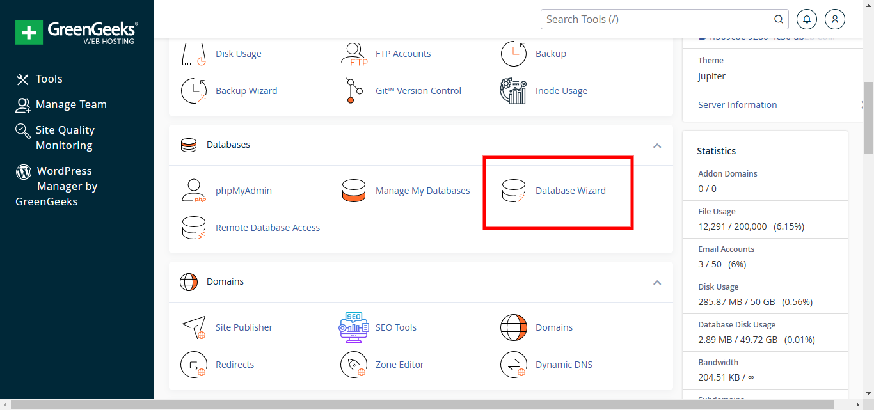Select Tools in the sidebar
This screenshot has height=410, width=874.
click(49, 78)
